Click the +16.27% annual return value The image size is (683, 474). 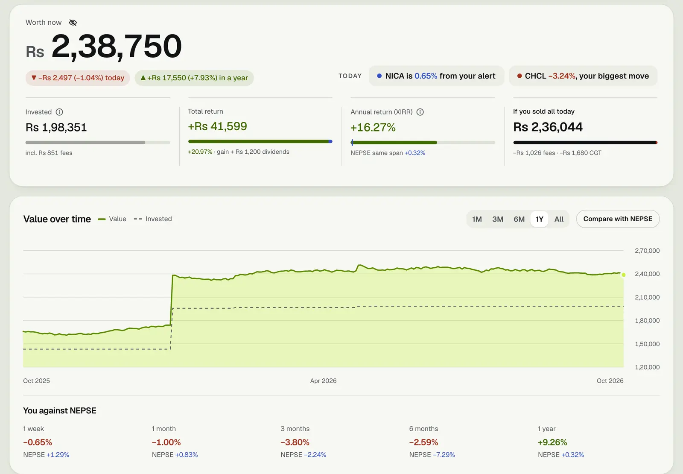tap(373, 127)
